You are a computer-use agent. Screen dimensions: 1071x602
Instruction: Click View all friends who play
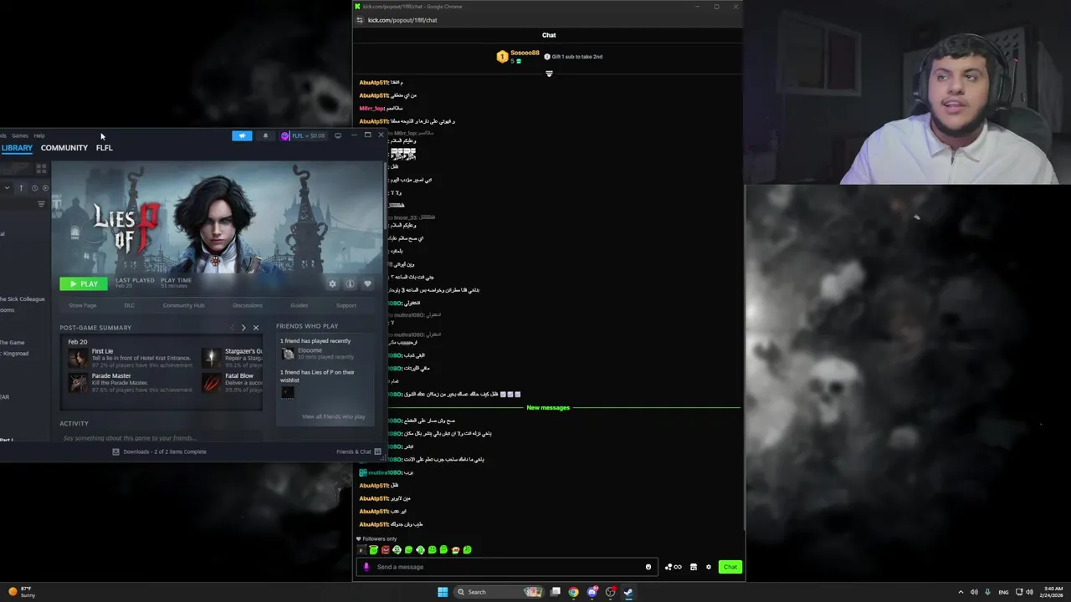click(333, 416)
